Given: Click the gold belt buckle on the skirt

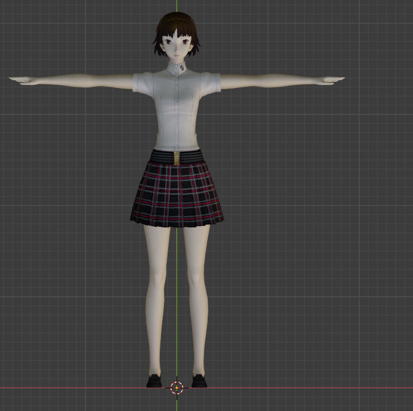Looking at the screenshot, I should [177, 158].
